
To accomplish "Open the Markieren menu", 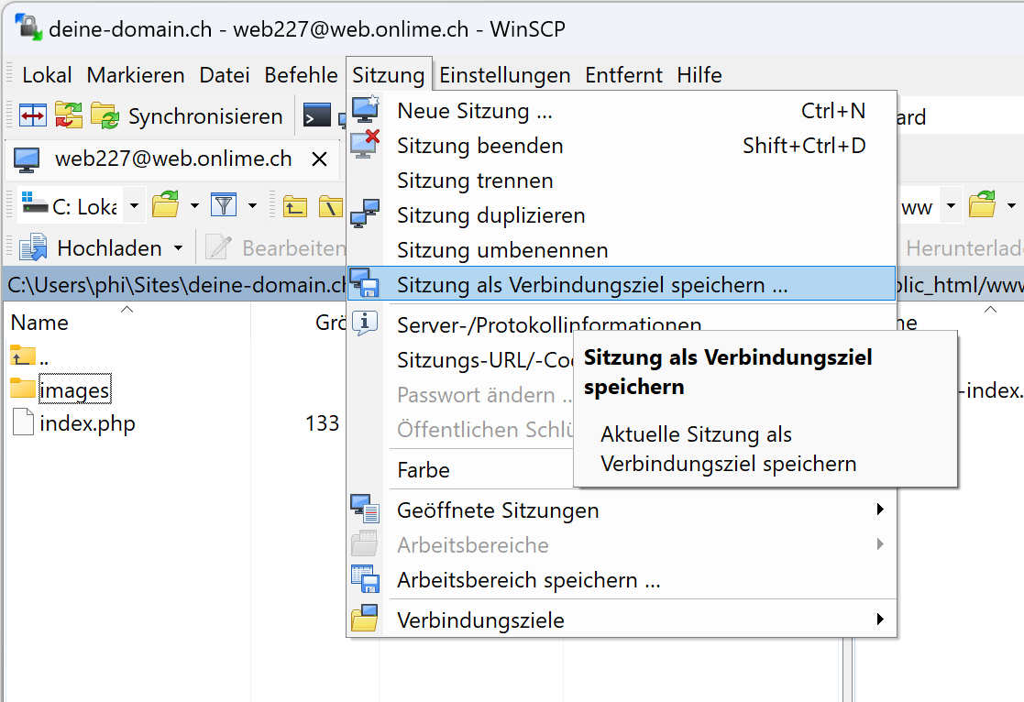I will pyautogui.click(x=136, y=75).
